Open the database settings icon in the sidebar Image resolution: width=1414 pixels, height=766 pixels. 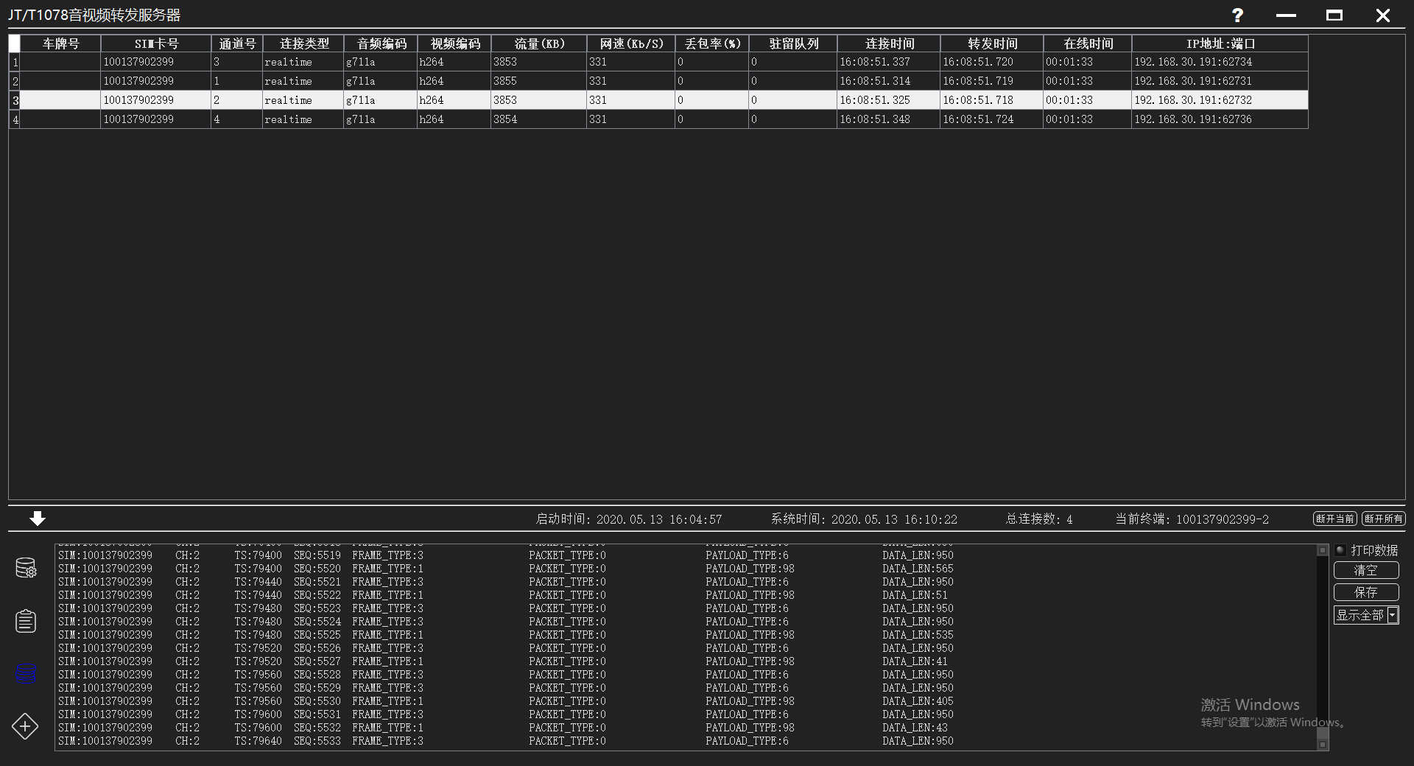point(26,567)
